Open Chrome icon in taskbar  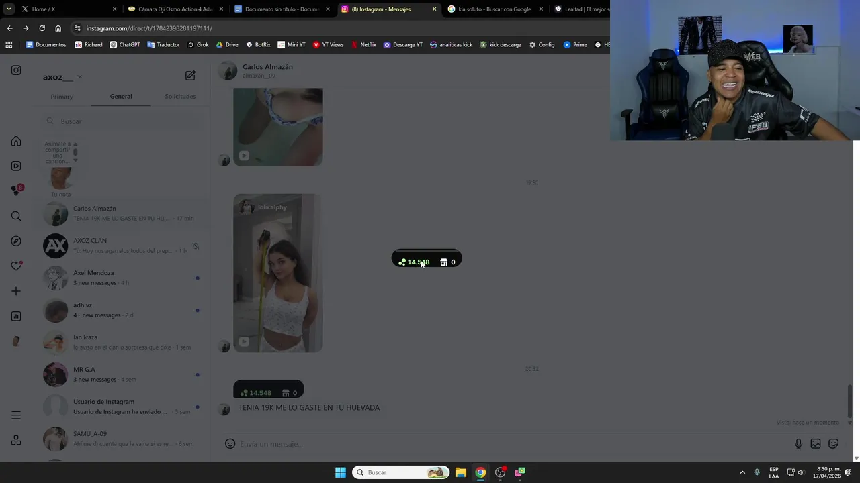click(480, 472)
